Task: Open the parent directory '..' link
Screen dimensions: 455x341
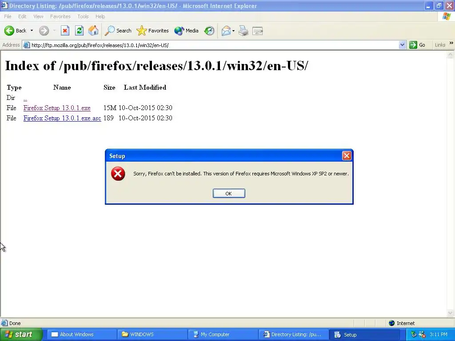Action: click(x=25, y=98)
